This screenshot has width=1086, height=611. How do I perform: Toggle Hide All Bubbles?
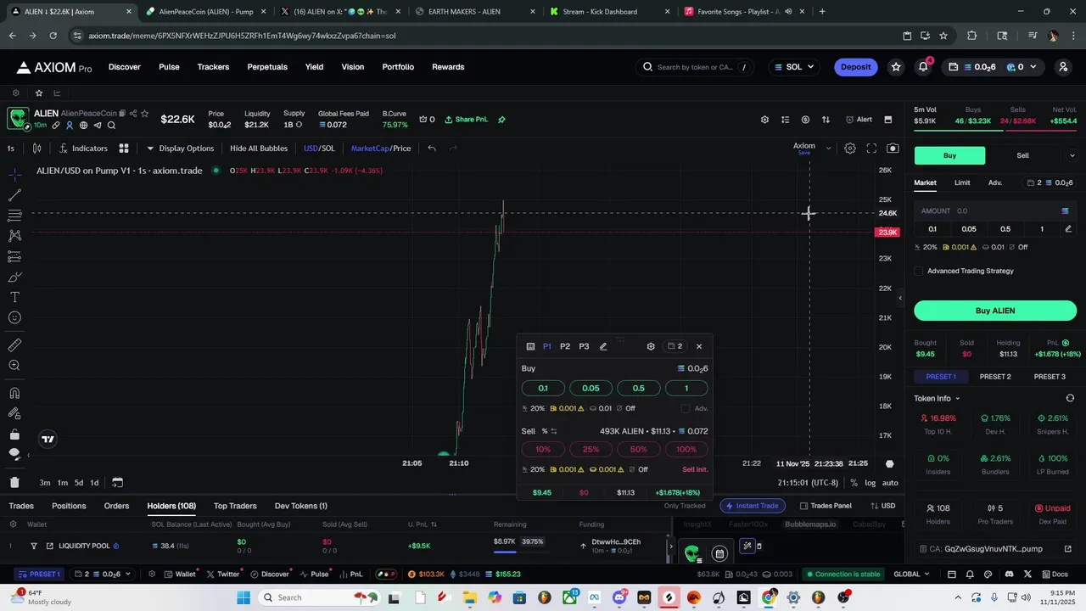tap(259, 149)
